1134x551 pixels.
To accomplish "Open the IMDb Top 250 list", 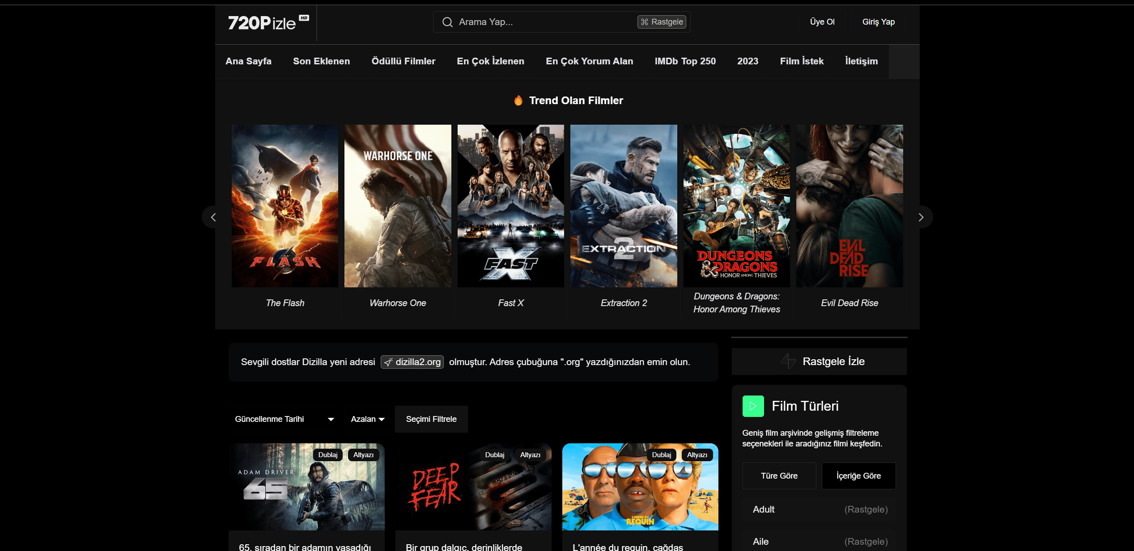I will [x=685, y=61].
